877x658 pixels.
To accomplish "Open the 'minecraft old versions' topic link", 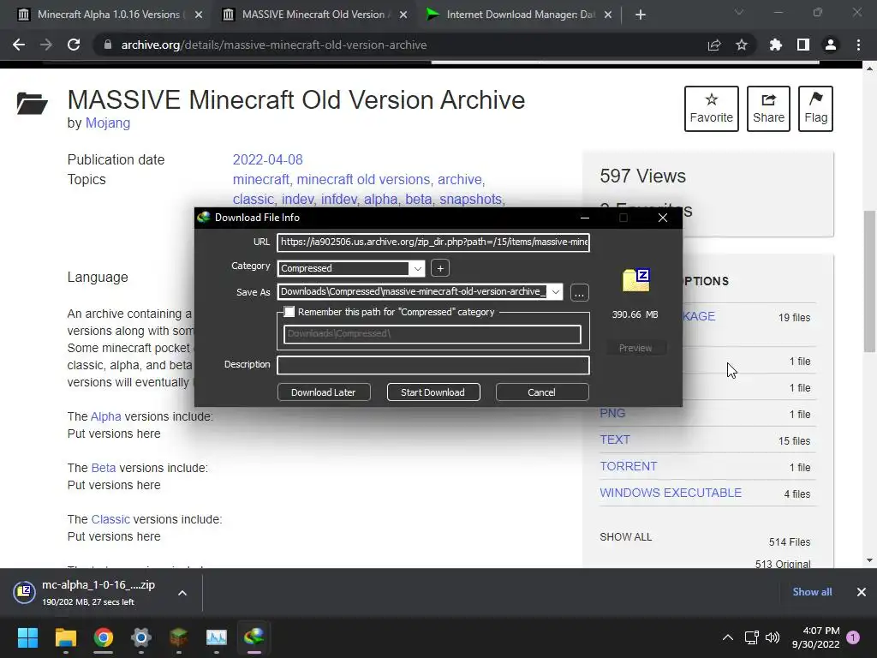I will point(363,180).
